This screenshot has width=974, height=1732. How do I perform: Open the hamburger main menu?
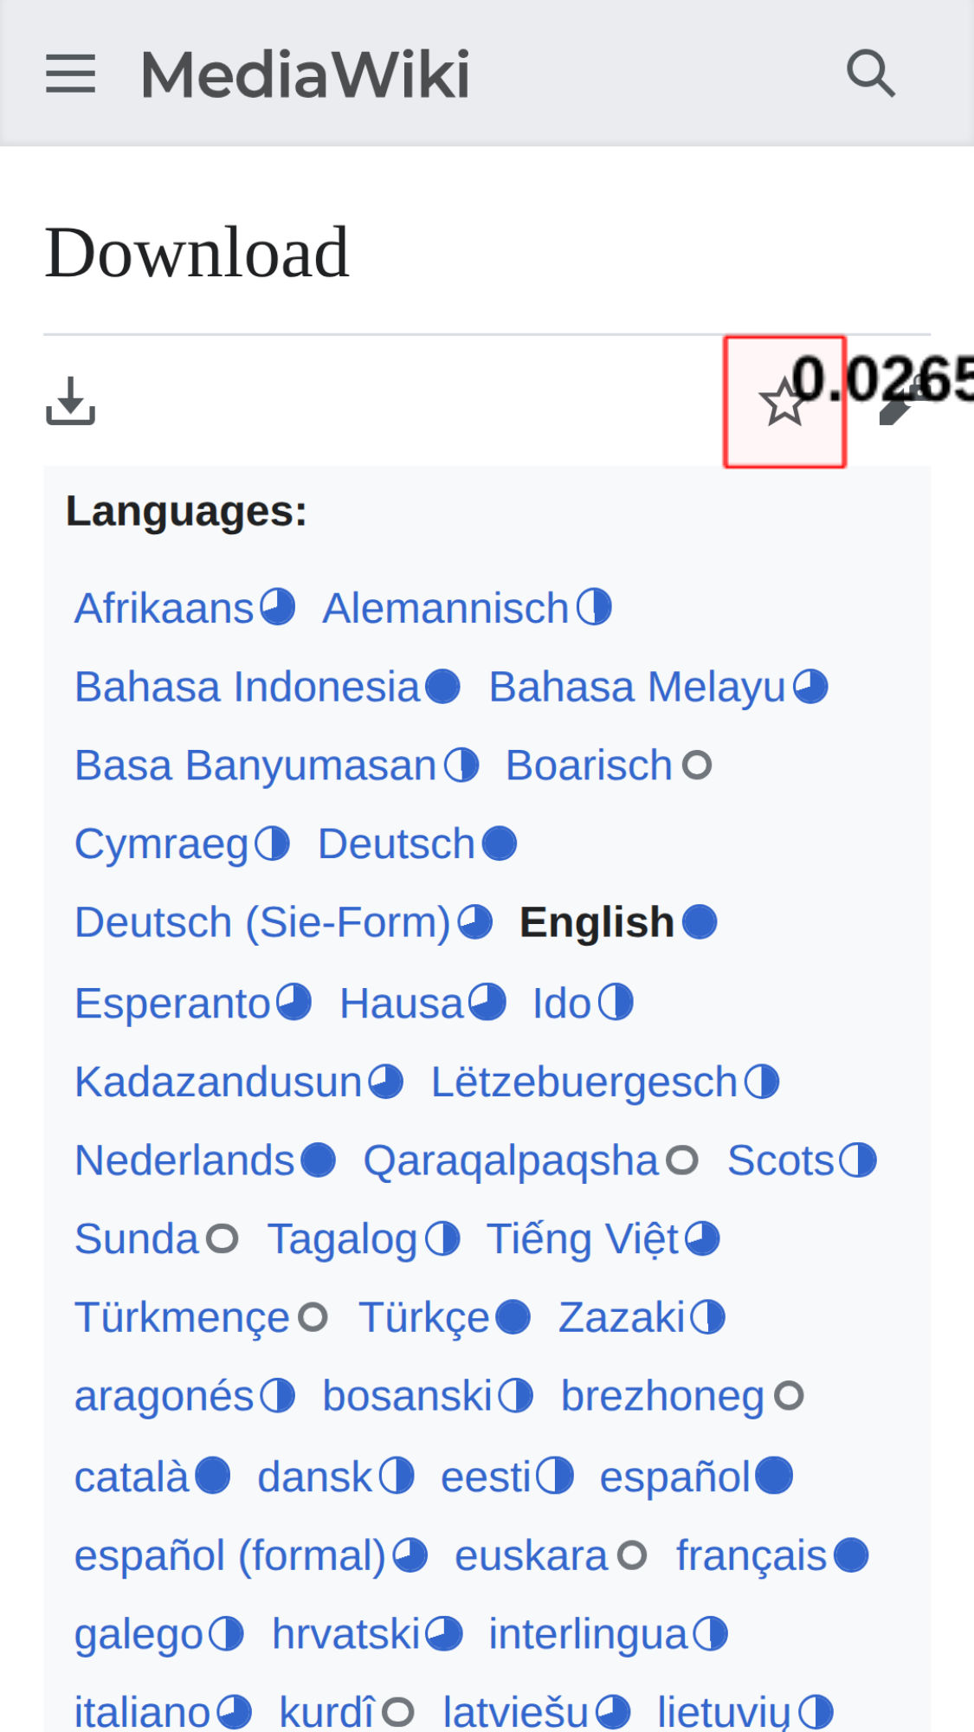coord(70,74)
